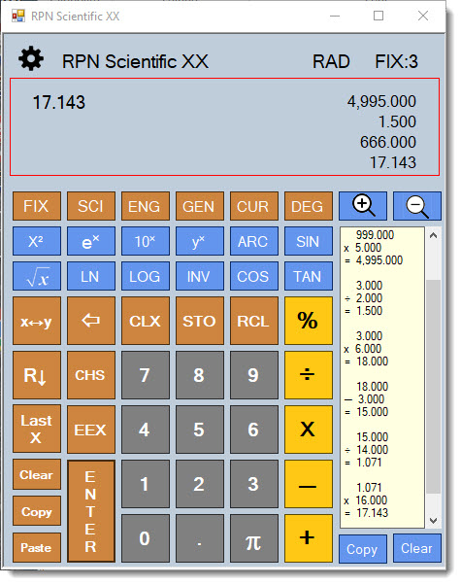Click the divide operator key
The image size is (461, 585).
(x=309, y=375)
